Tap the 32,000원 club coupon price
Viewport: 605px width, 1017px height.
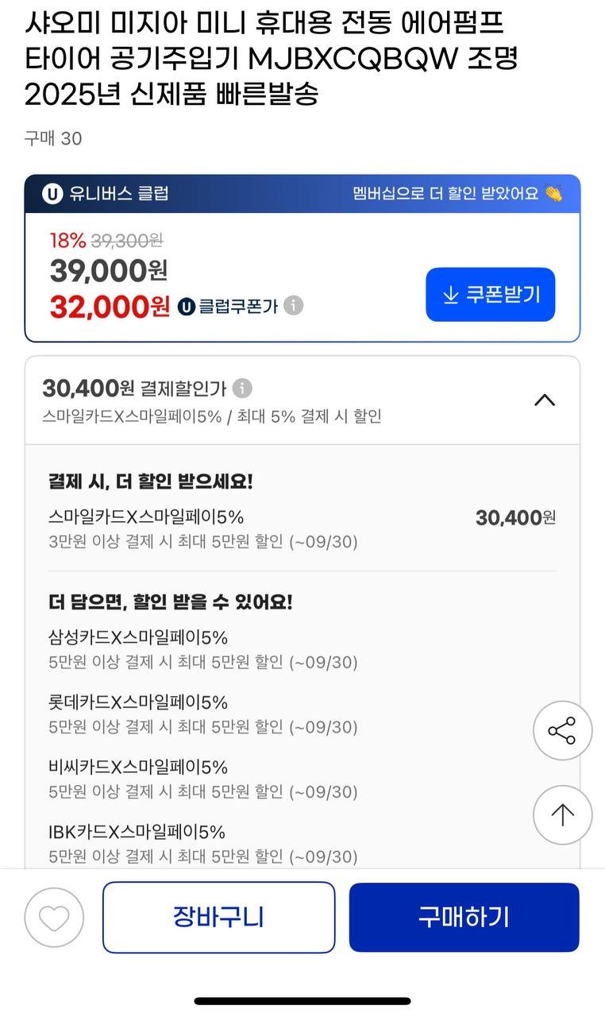pos(110,306)
